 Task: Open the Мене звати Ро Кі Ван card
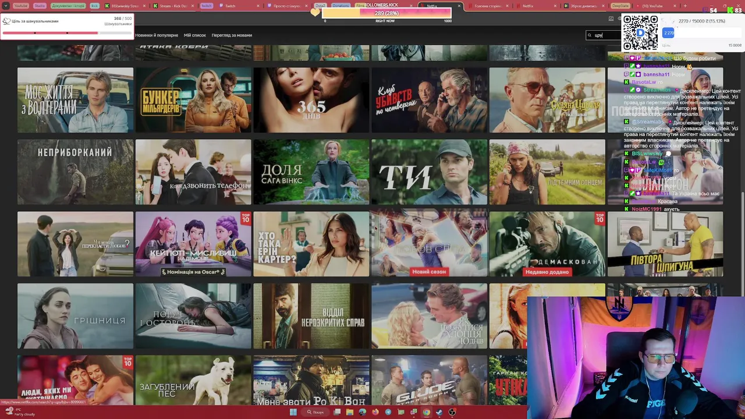[311, 380]
